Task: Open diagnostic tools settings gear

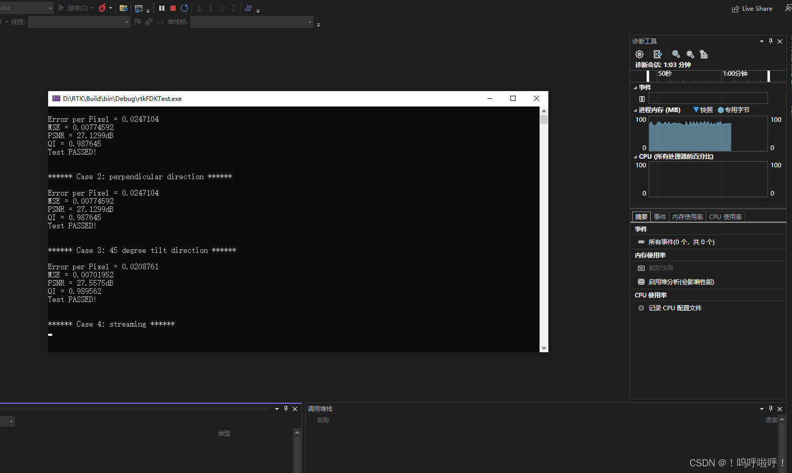Action: pos(639,54)
